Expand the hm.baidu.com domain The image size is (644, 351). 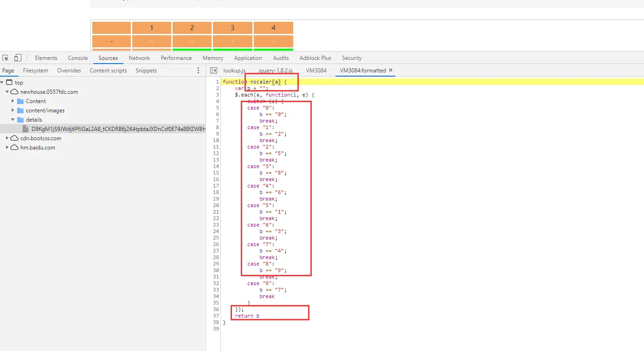7,148
